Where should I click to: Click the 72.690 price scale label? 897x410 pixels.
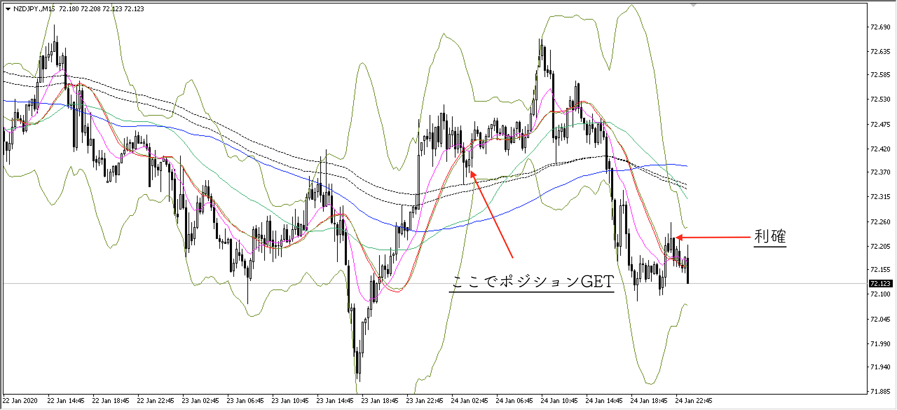880,27
